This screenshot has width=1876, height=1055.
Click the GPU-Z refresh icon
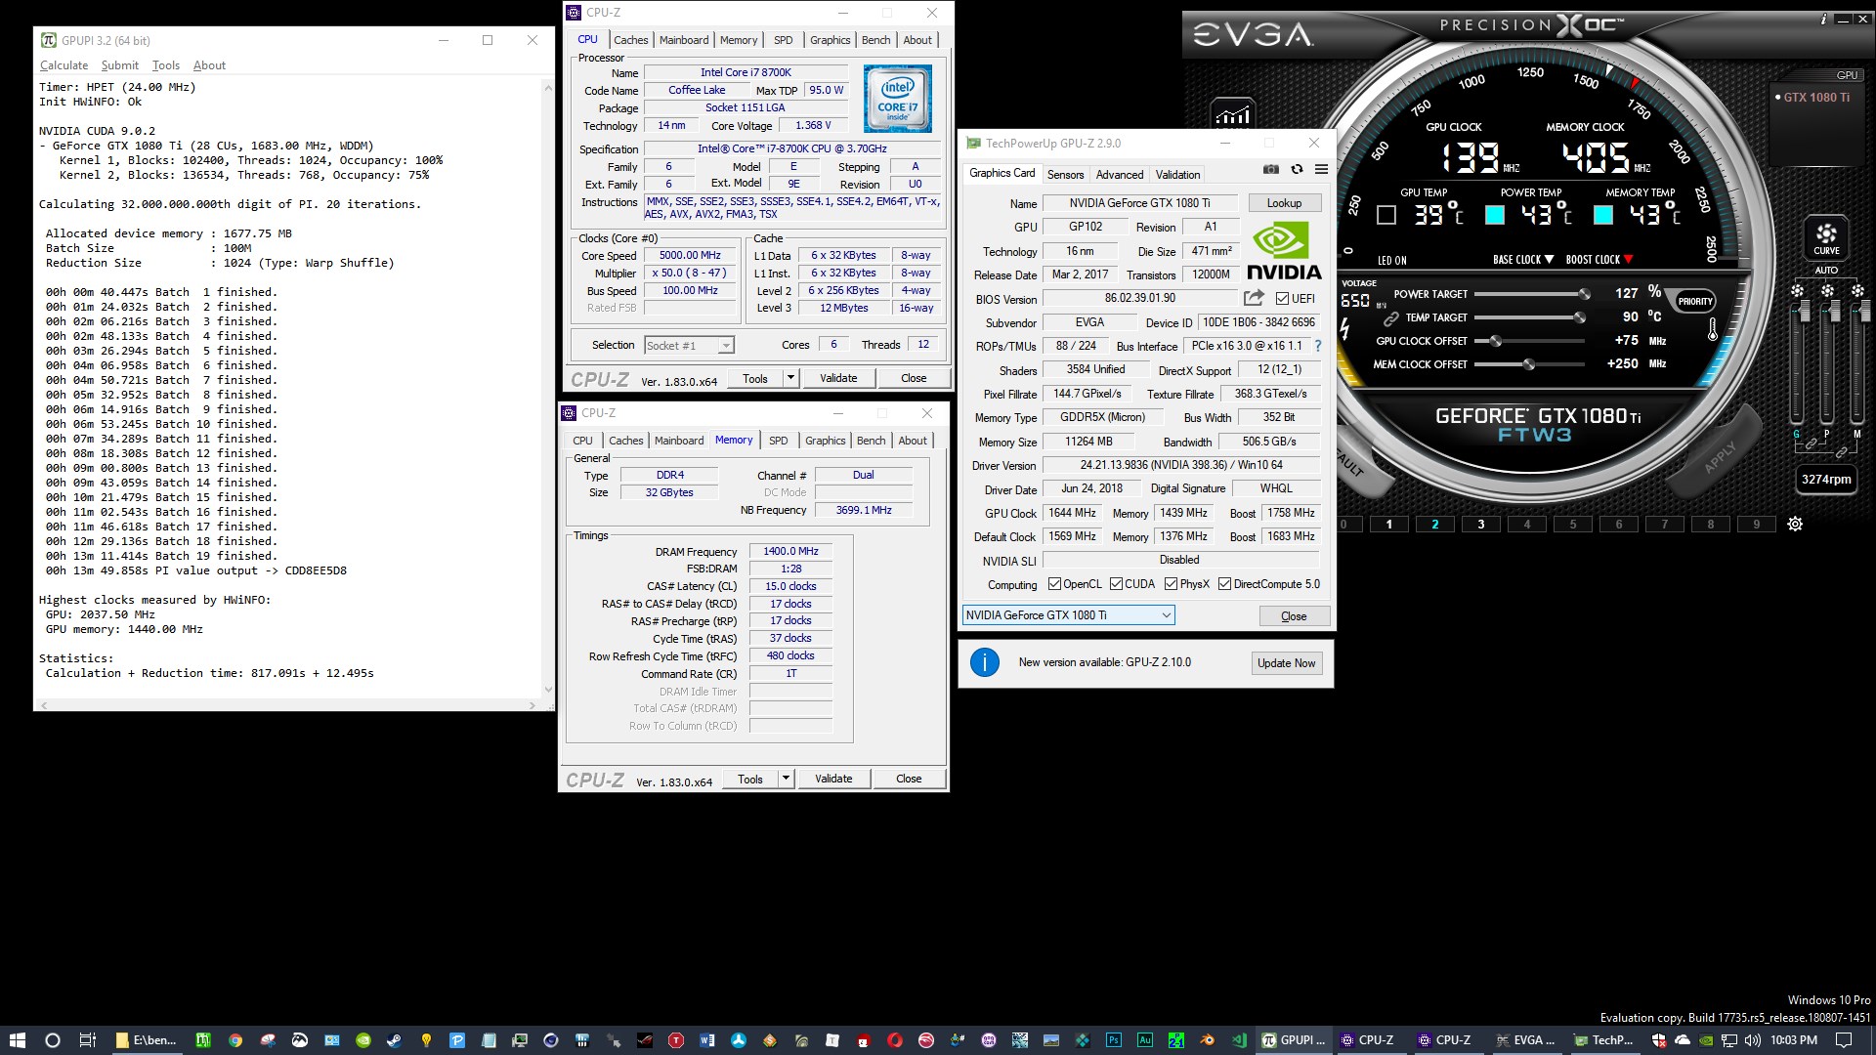coord(1297,169)
